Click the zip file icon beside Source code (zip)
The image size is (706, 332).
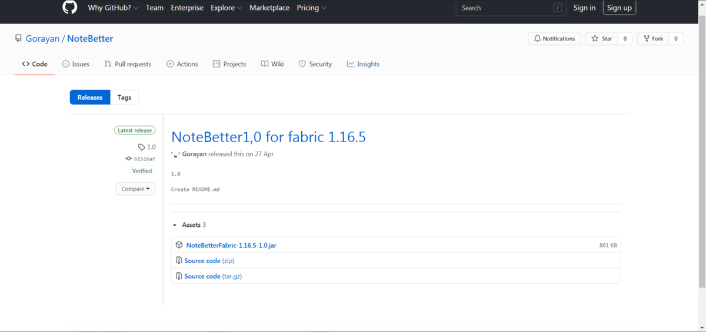(x=179, y=260)
